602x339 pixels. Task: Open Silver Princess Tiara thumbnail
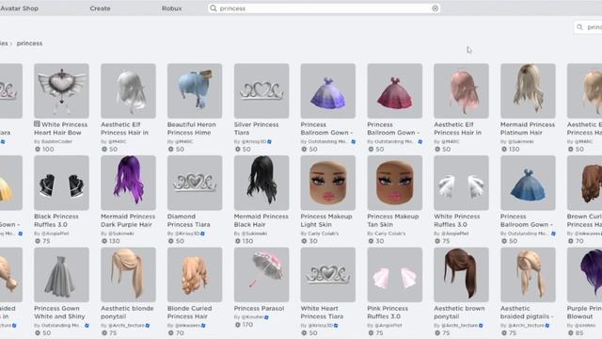[261, 90]
